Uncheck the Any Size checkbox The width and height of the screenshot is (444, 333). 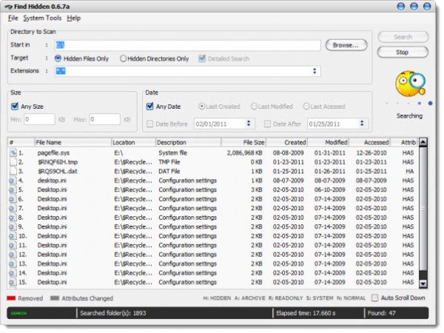pos(15,107)
